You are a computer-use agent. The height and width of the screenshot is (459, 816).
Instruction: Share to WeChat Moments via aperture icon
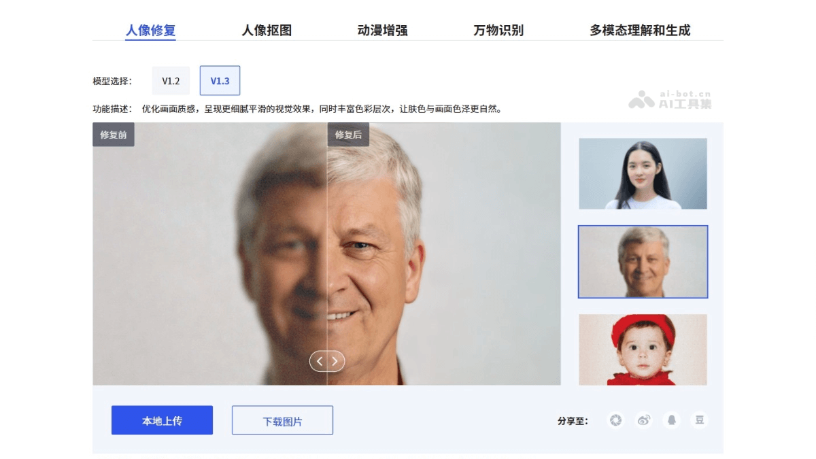click(x=615, y=420)
